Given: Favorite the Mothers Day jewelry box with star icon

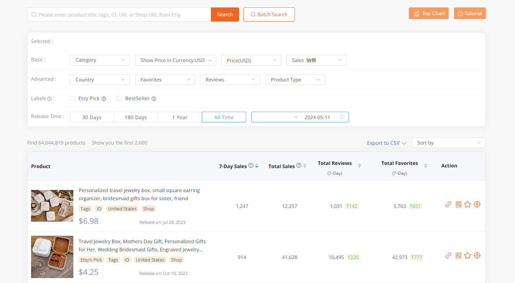Looking at the screenshot, I should pos(468,256).
